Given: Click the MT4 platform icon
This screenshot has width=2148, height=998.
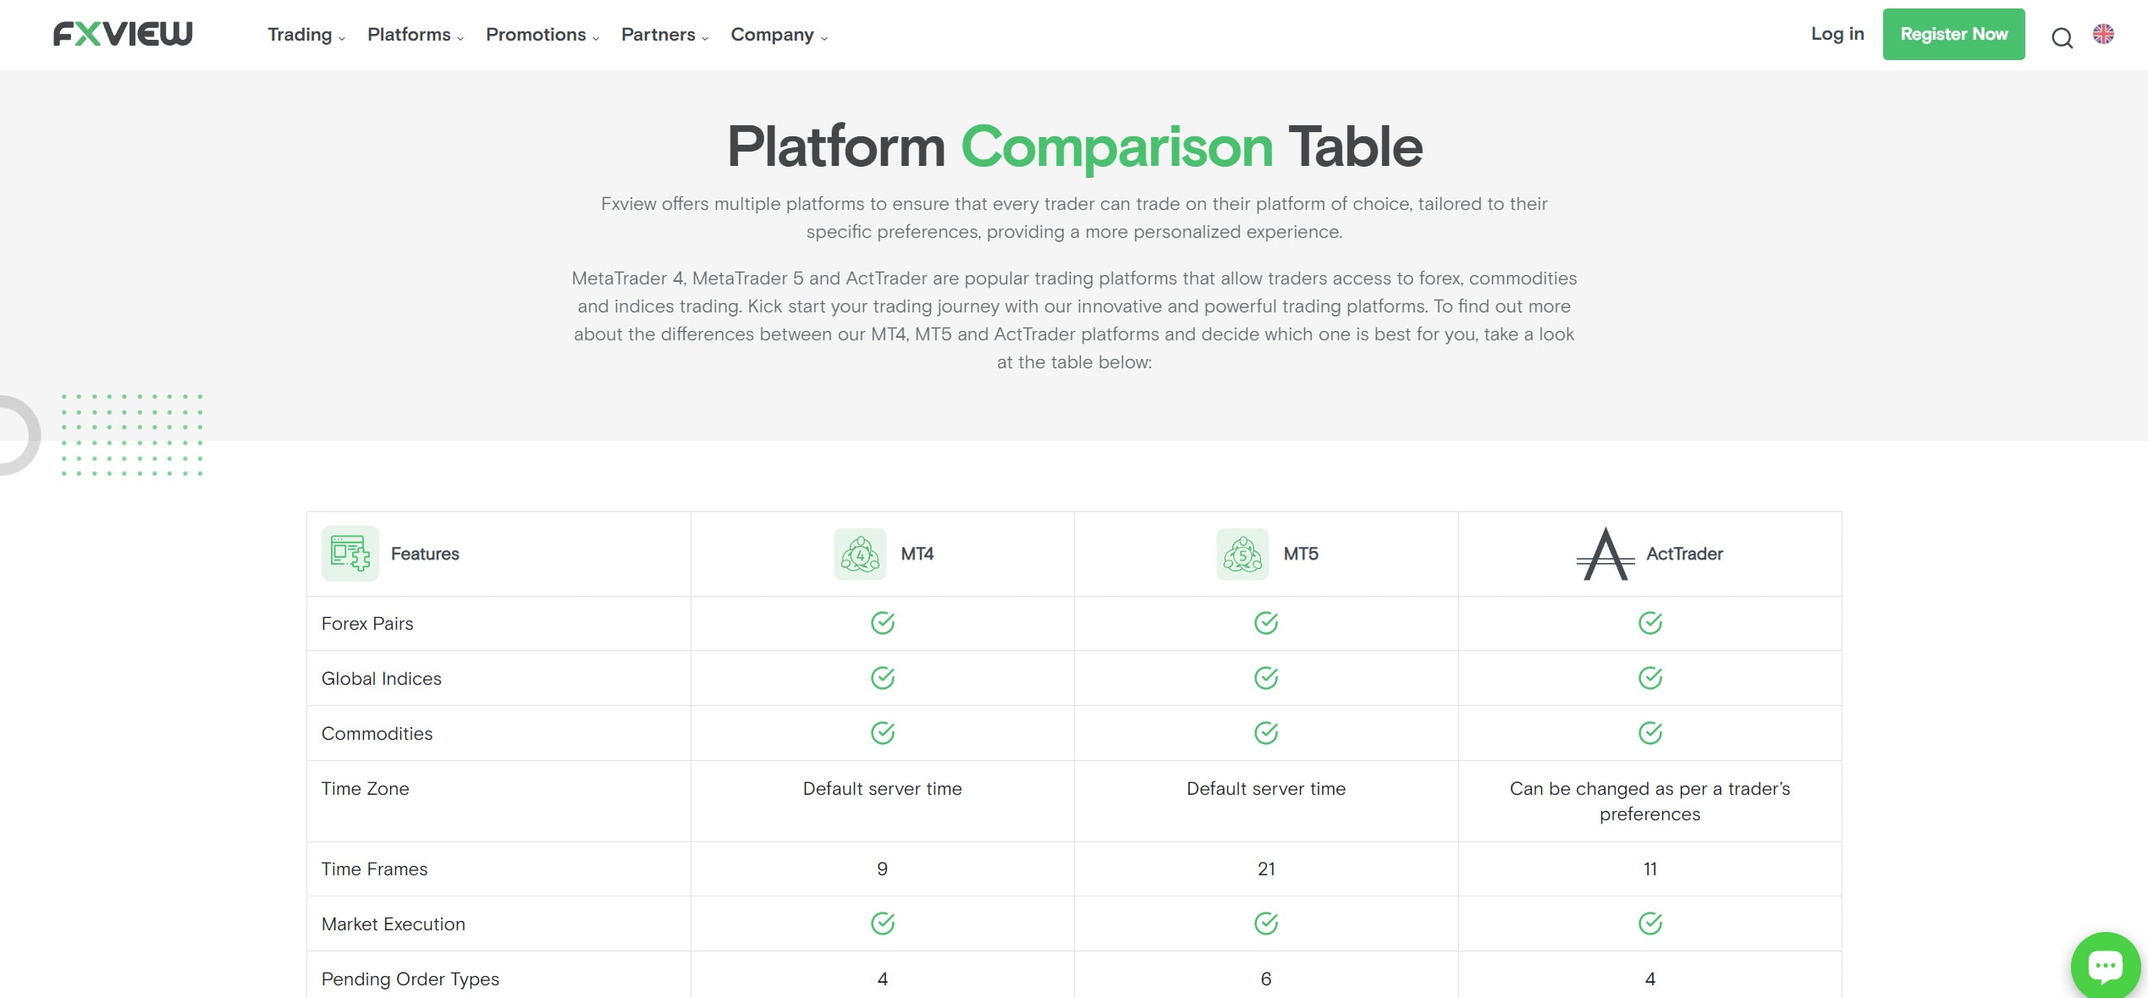Looking at the screenshot, I should (860, 554).
